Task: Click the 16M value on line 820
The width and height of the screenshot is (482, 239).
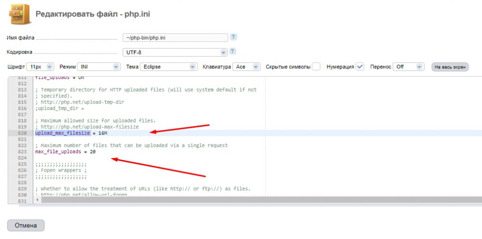Action: point(102,133)
